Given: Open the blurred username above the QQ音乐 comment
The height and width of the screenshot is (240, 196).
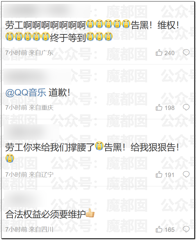Looking at the screenshot, I should [37, 77].
